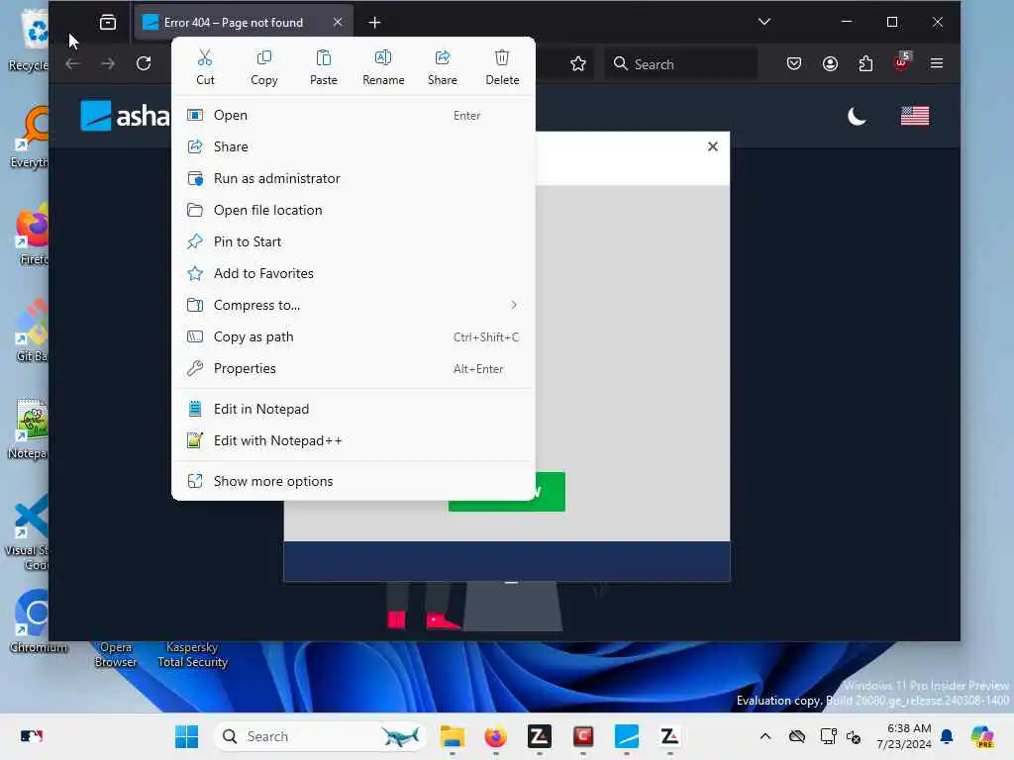
Task: Open the black Z app on the taskbar
Action: tap(540, 736)
